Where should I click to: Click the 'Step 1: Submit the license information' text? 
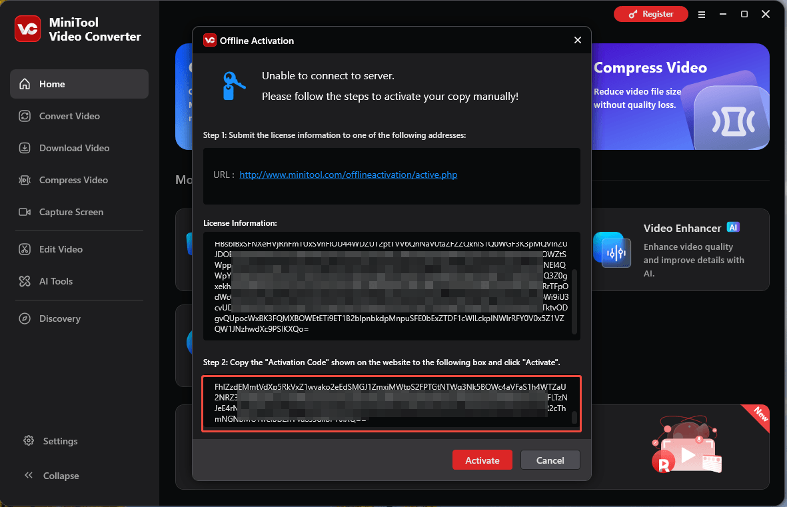tap(335, 135)
